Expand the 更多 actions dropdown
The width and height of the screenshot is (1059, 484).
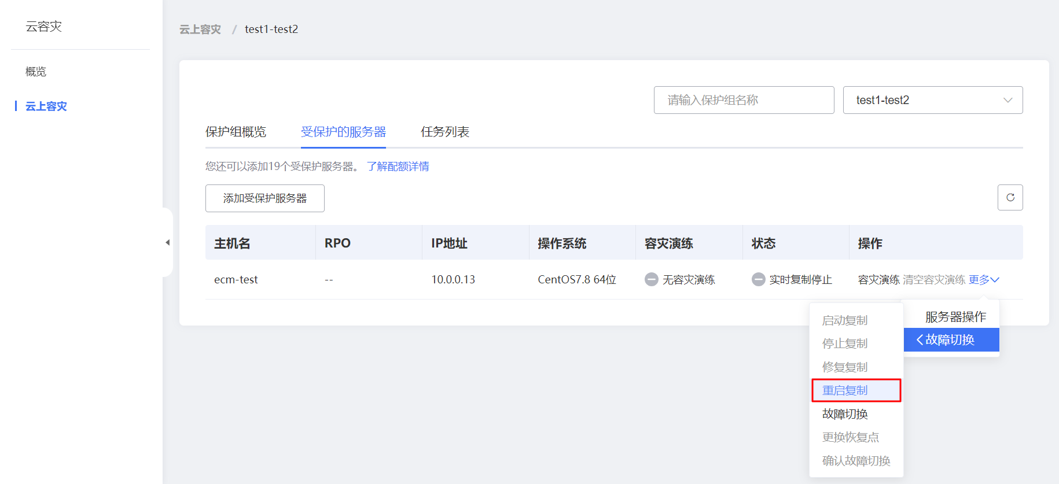(983, 280)
